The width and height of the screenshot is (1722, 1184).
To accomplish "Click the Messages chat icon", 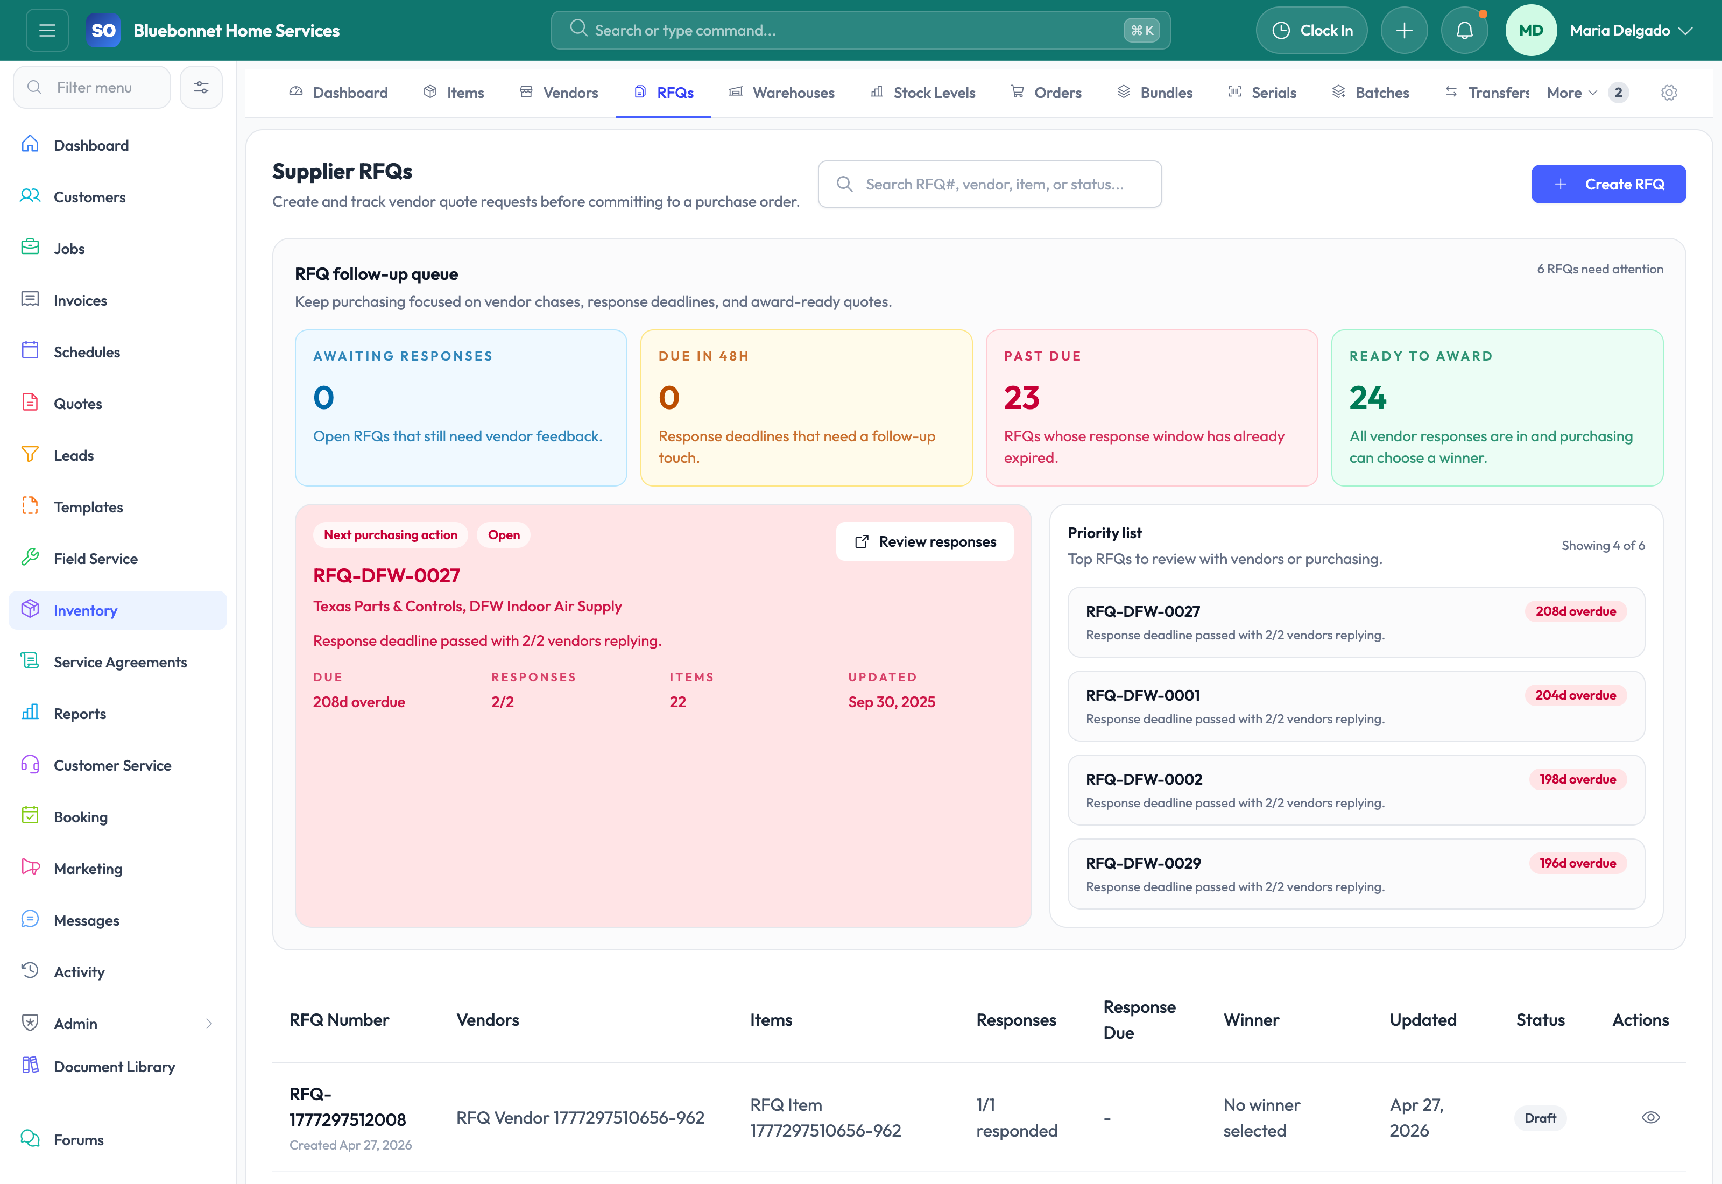I will (31, 920).
